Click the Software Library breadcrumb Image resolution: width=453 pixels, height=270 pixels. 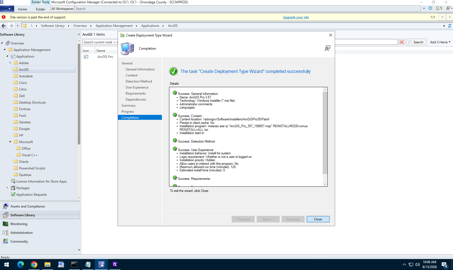[x=53, y=26]
